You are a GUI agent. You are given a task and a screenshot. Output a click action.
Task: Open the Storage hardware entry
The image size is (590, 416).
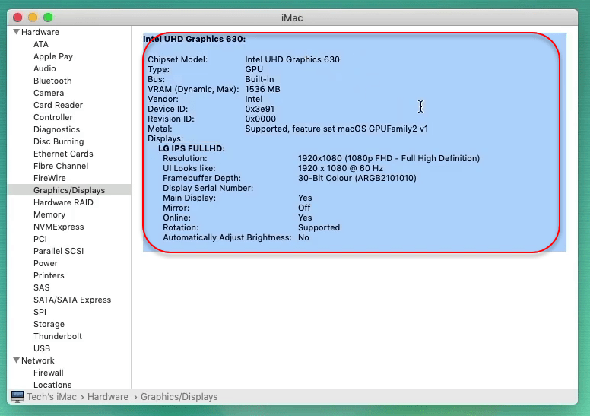pos(49,324)
